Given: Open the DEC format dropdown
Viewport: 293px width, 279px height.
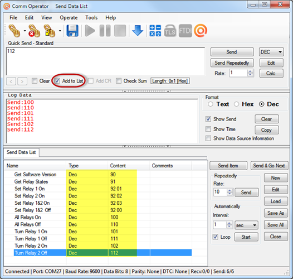Looking at the screenshot, I should (271, 52).
